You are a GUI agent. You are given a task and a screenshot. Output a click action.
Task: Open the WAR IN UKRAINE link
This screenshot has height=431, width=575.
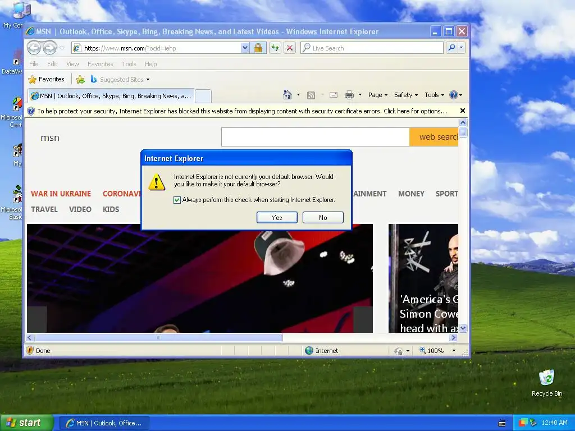click(x=61, y=194)
